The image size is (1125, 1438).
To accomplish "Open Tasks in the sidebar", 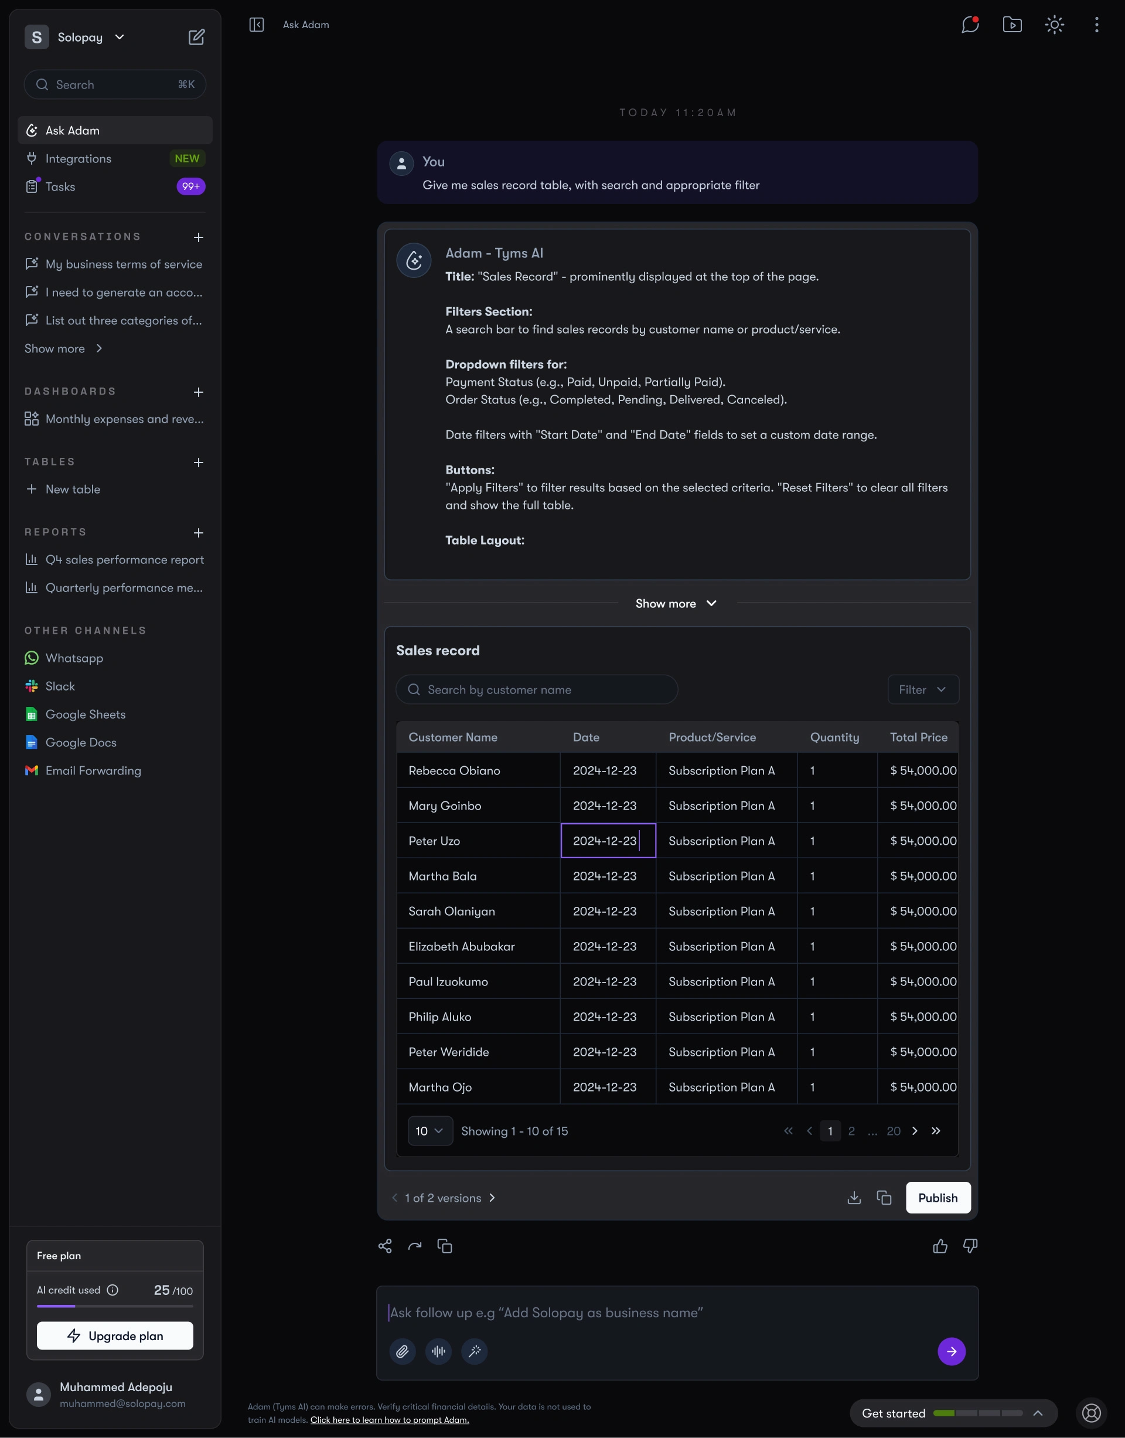I will 60,187.
